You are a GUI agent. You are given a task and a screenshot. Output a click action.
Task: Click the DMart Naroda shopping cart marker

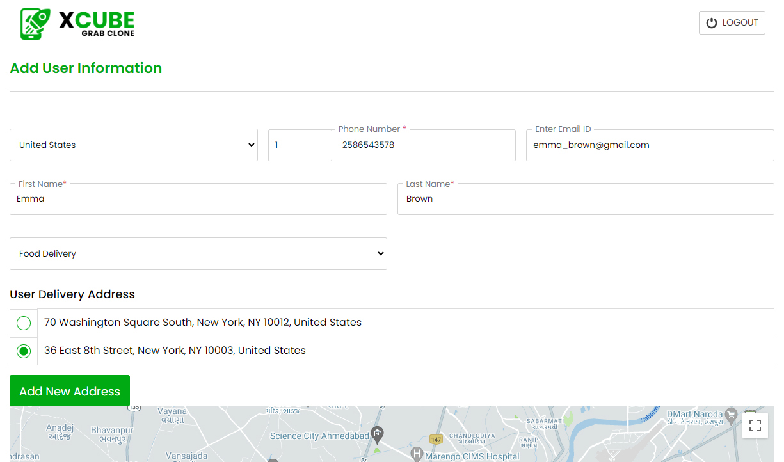[x=730, y=415]
